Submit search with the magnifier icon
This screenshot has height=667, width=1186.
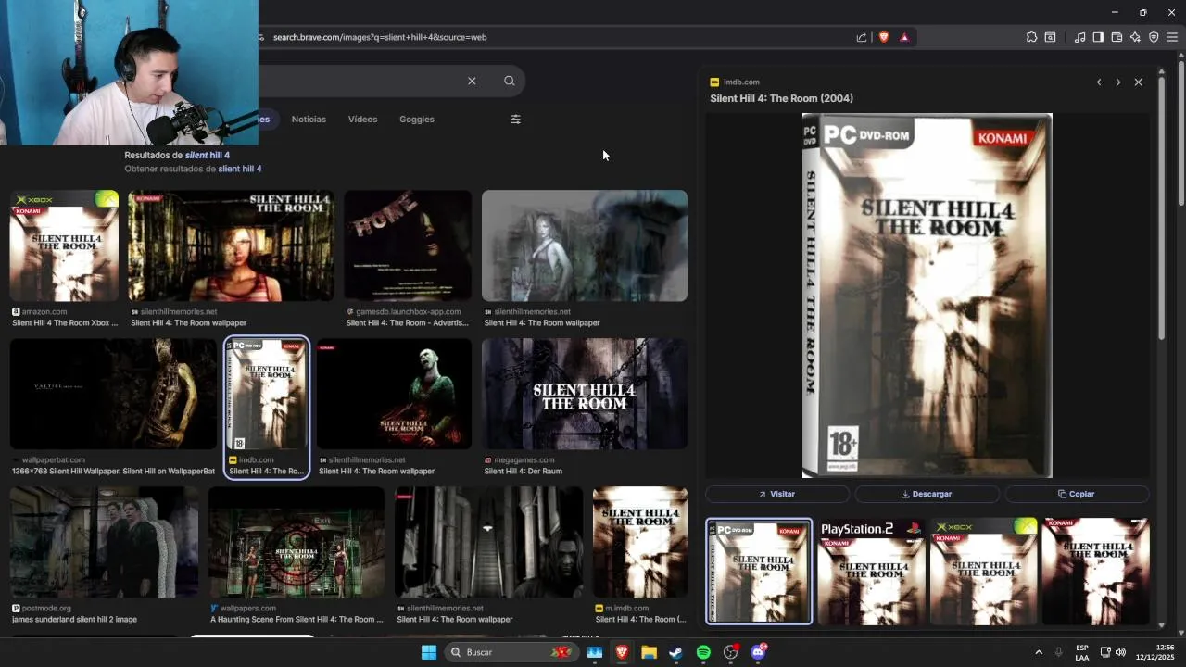510,81
